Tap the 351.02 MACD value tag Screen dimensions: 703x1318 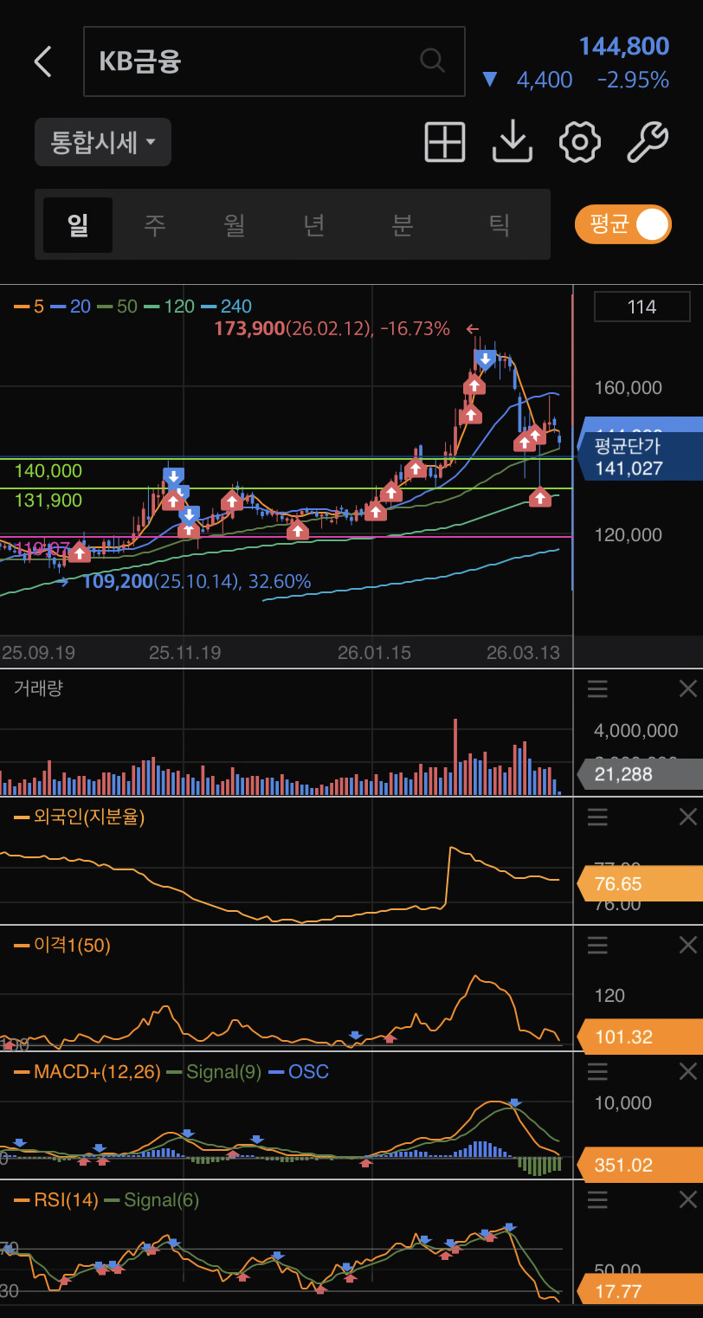(x=640, y=1165)
